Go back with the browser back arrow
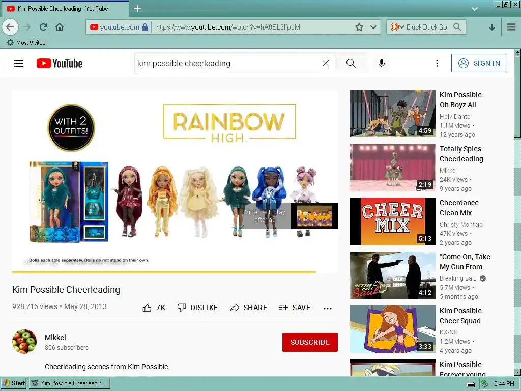 click(10, 27)
